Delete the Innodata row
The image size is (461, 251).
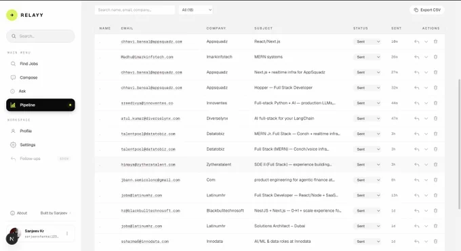[x=435, y=242]
